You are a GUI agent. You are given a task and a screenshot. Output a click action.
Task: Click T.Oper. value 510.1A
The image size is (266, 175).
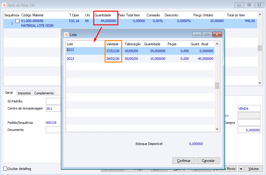click(74, 21)
